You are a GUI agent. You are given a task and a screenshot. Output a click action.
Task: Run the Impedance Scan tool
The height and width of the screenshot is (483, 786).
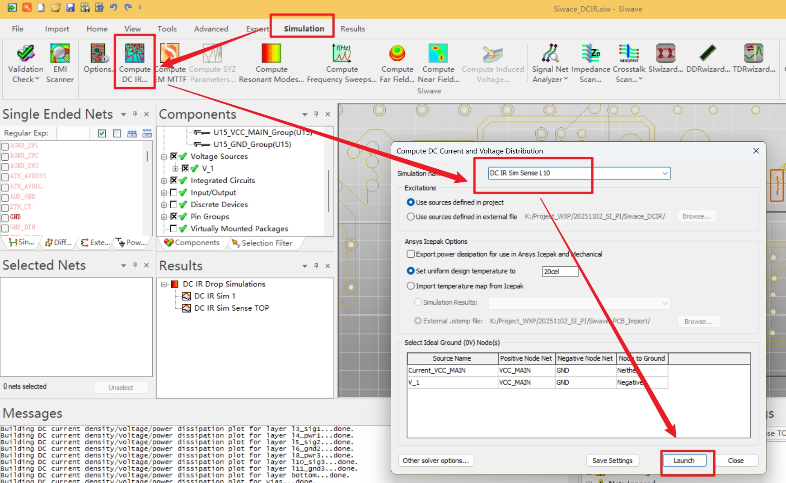pos(590,63)
